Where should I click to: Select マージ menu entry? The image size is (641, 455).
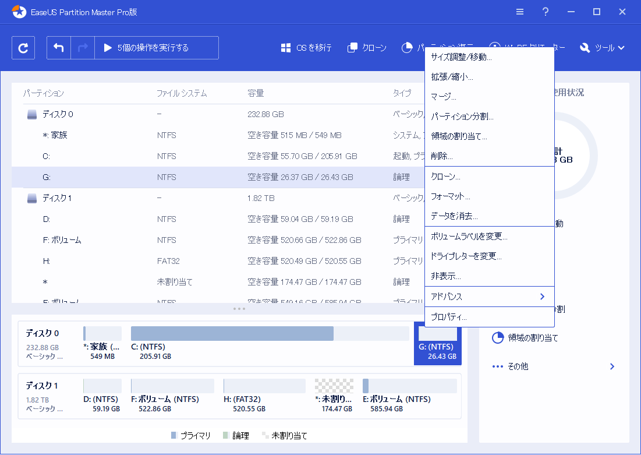click(489, 97)
